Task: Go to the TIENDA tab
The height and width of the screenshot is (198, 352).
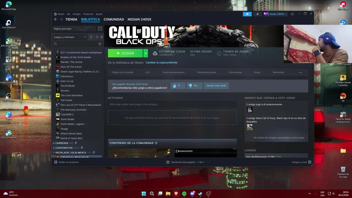Action: [71, 20]
